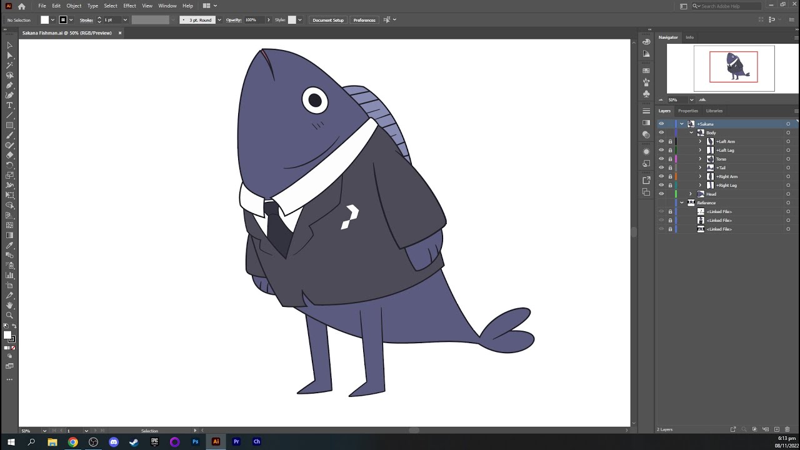Open the Window menu
Image resolution: width=800 pixels, height=450 pixels.
click(167, 6)
